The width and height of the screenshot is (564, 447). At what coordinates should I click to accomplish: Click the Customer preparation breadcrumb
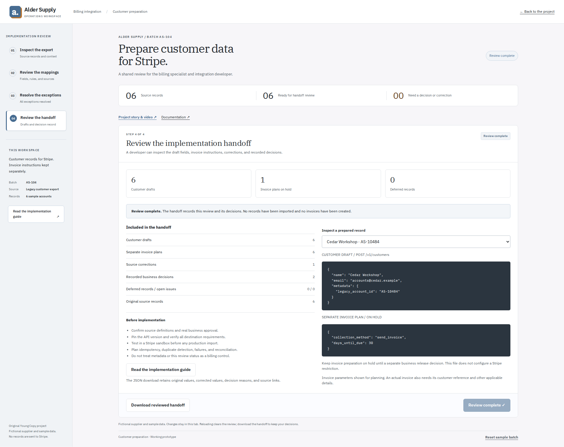pos(130,12)
